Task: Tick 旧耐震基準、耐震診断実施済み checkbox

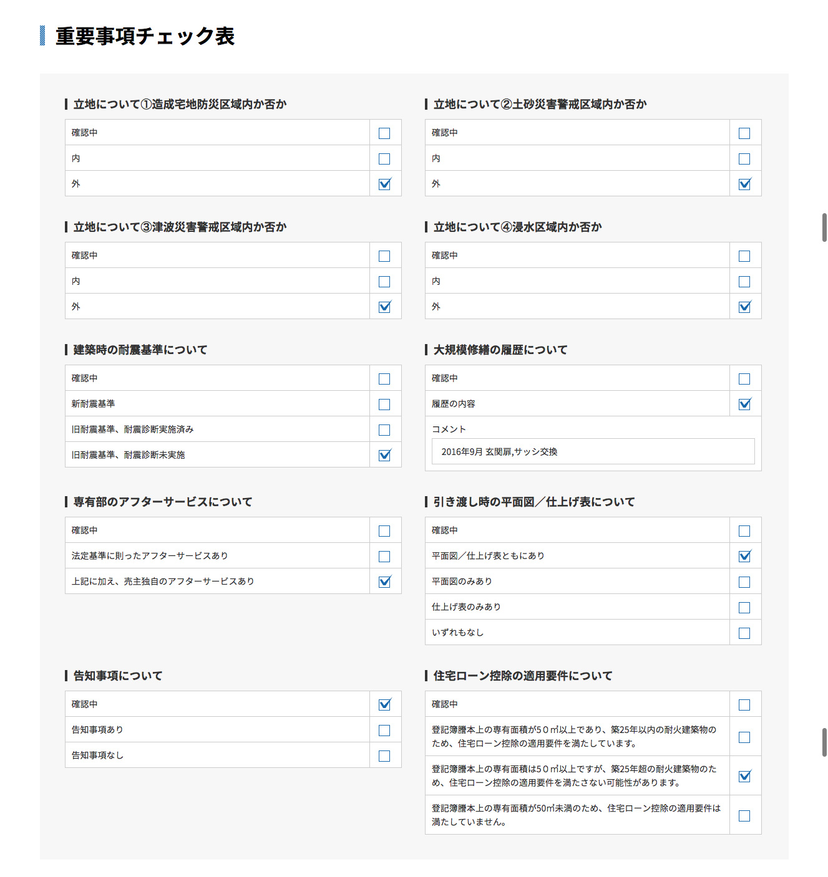Action: click(384, 430)
